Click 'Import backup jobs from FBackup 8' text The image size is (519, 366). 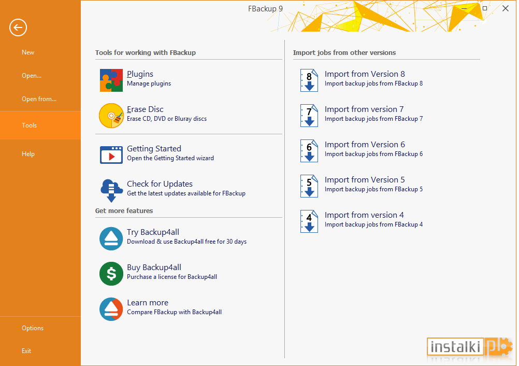coord(373,83)
